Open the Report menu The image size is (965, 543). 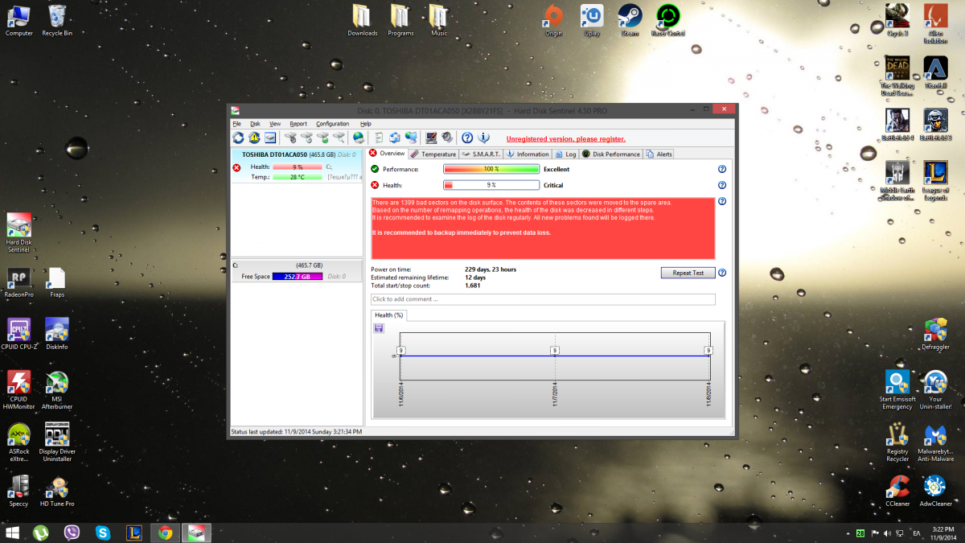tap(298, 124)
